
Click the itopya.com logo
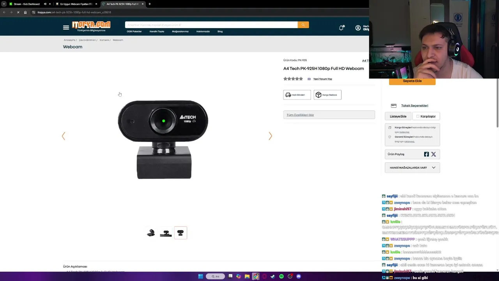click(x=91, y=26)
